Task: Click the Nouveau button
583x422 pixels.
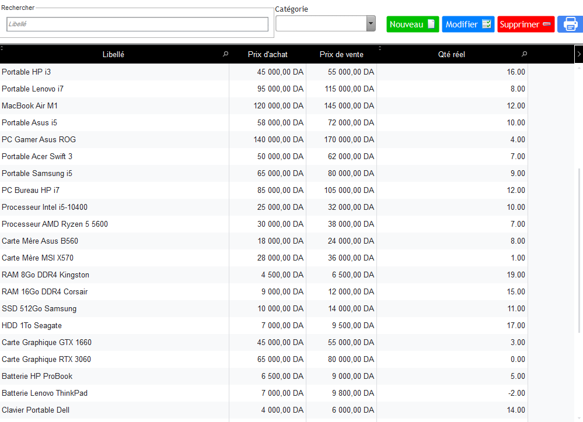Action: (412, 24)
